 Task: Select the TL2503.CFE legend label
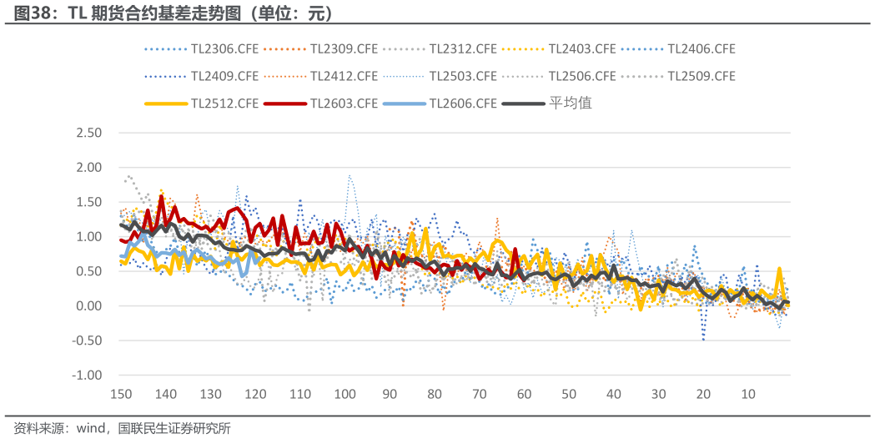(463, 76)
